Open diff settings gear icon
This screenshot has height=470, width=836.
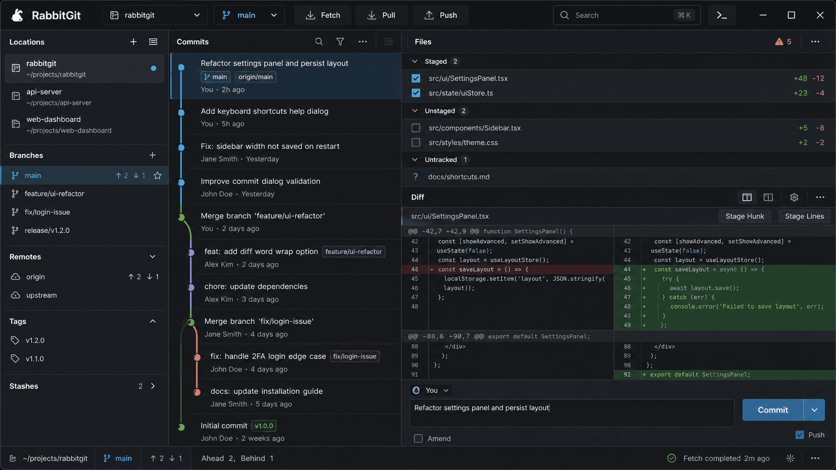[x=794, y=197]
